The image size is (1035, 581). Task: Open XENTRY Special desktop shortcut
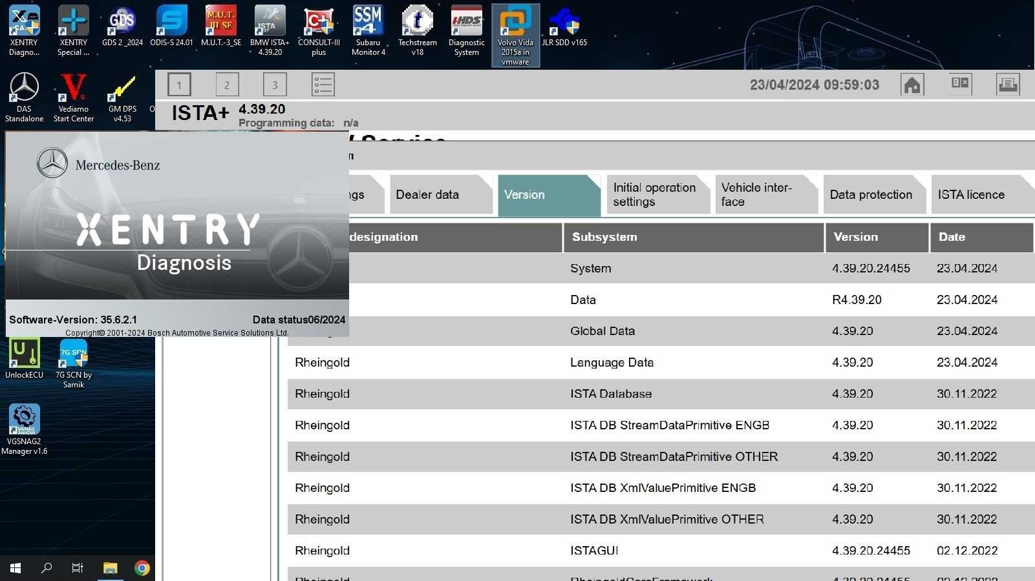73,30
